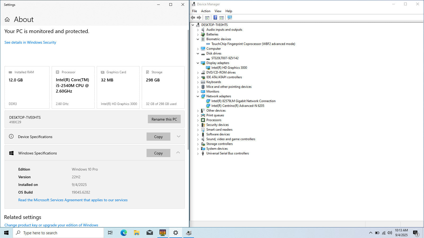Screen dimensions: 424x238
Task: Copy the Device Specifications
Action: (x=158, y=137)
